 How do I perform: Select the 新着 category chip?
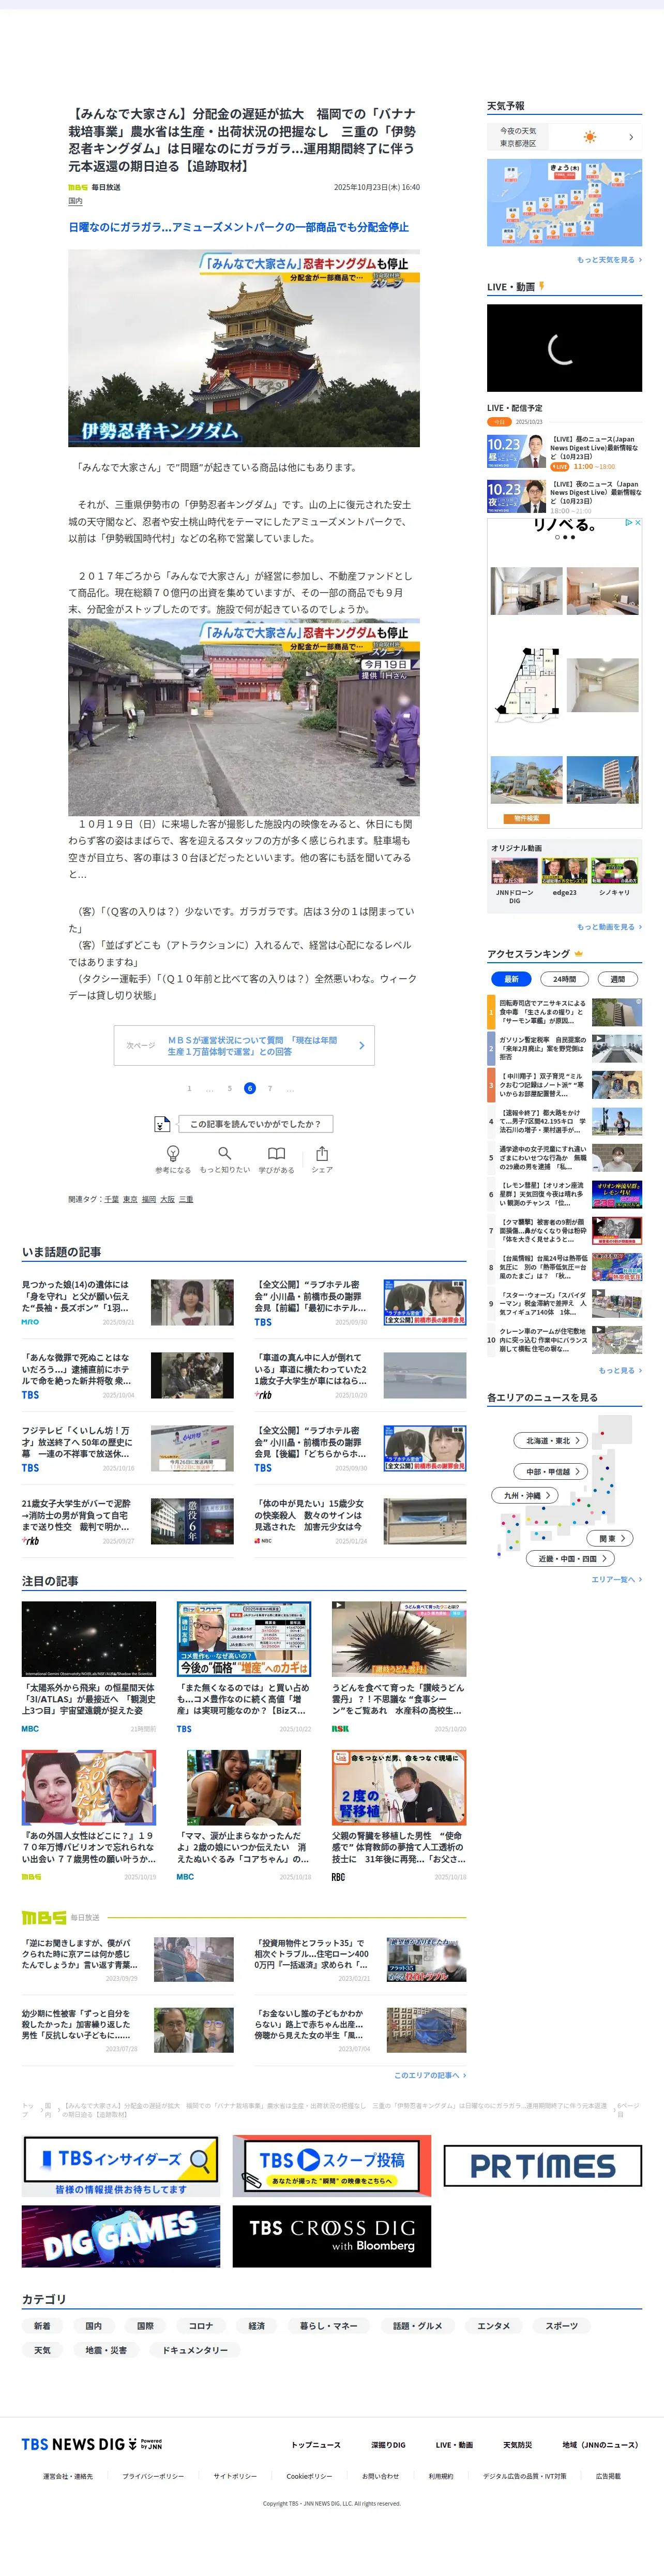42,2326
